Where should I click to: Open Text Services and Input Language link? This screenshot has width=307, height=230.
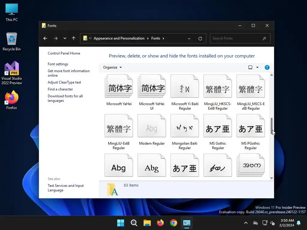[x=66, y=188]
